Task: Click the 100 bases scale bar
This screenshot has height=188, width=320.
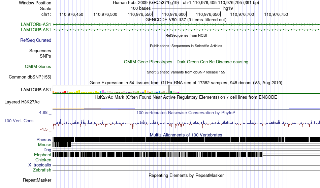Action: (186, 8)
